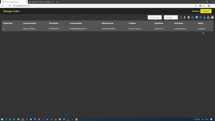
Task: Click the add user icon in toolbar
Action: point(181,17)
